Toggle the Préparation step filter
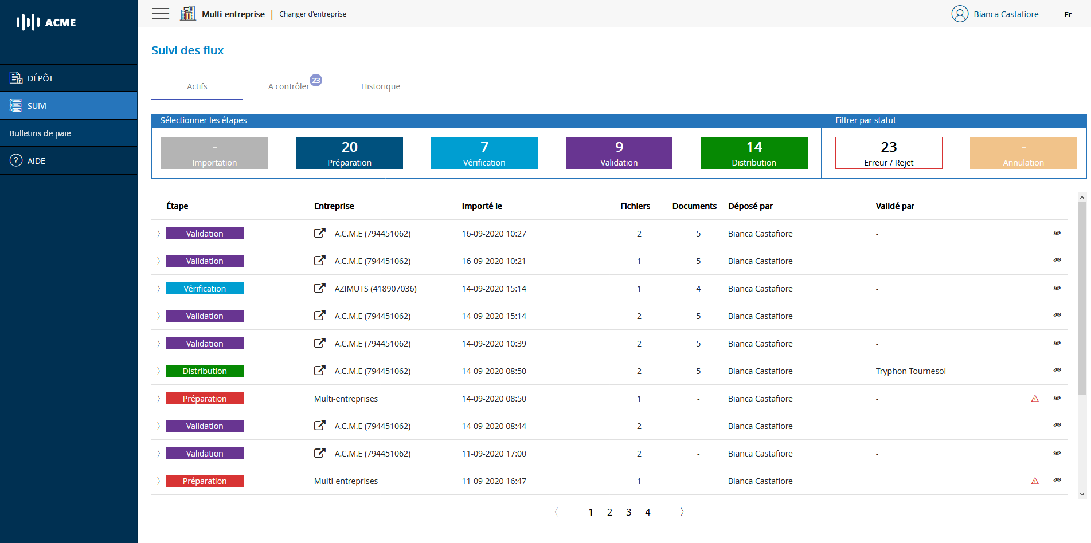 (349, 153)
